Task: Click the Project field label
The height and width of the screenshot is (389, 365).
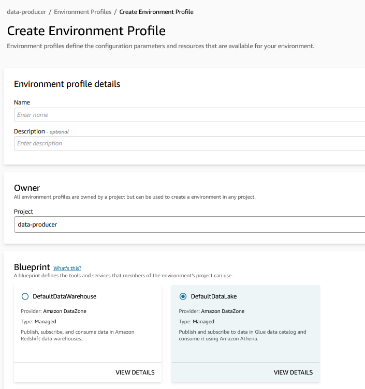Action: click(24, 212)
